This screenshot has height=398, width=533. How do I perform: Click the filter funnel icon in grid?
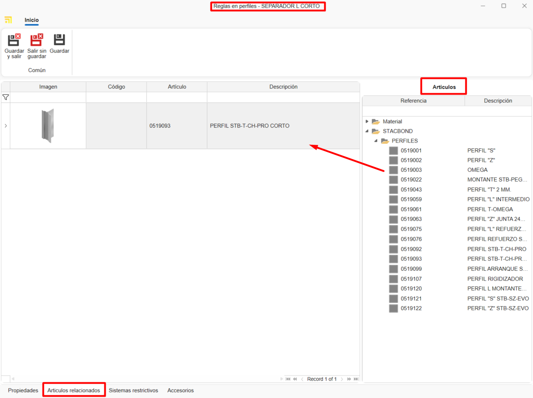(5, 97)
